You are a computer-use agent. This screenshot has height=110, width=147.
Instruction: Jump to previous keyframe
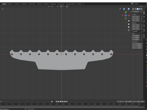tap(58, 101)
